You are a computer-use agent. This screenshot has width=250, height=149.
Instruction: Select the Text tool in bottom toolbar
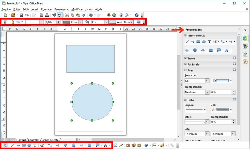[35, 145]
